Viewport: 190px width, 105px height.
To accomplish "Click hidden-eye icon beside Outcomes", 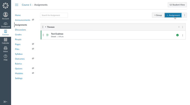I will [x=33, y=58].
